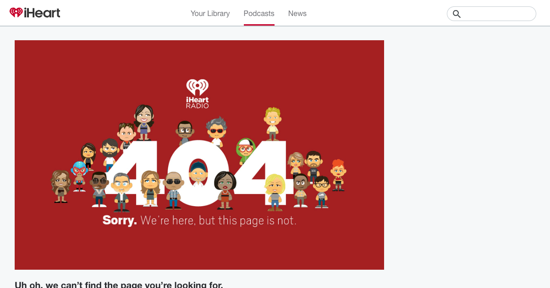Click the blonde character standing atop the 4
This screenshot has height=288, width=550.
tap(273, 123)
